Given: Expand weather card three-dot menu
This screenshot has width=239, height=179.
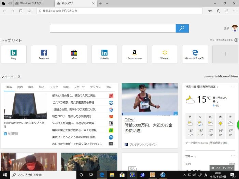Looking at the screenshot, I should 233,87.
